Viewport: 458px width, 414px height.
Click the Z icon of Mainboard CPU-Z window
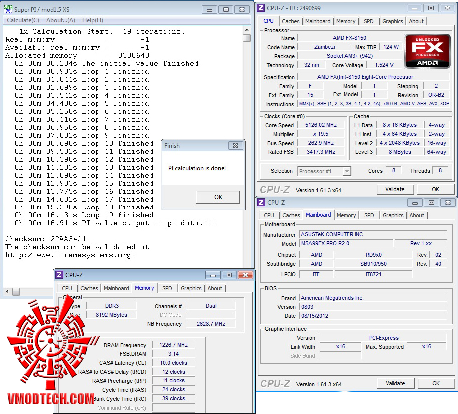[x=261, y=202]
